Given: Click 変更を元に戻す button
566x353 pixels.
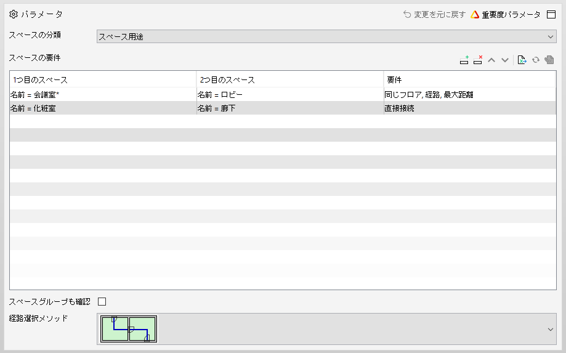Looking at the screenshot, I should click(435, 14).
